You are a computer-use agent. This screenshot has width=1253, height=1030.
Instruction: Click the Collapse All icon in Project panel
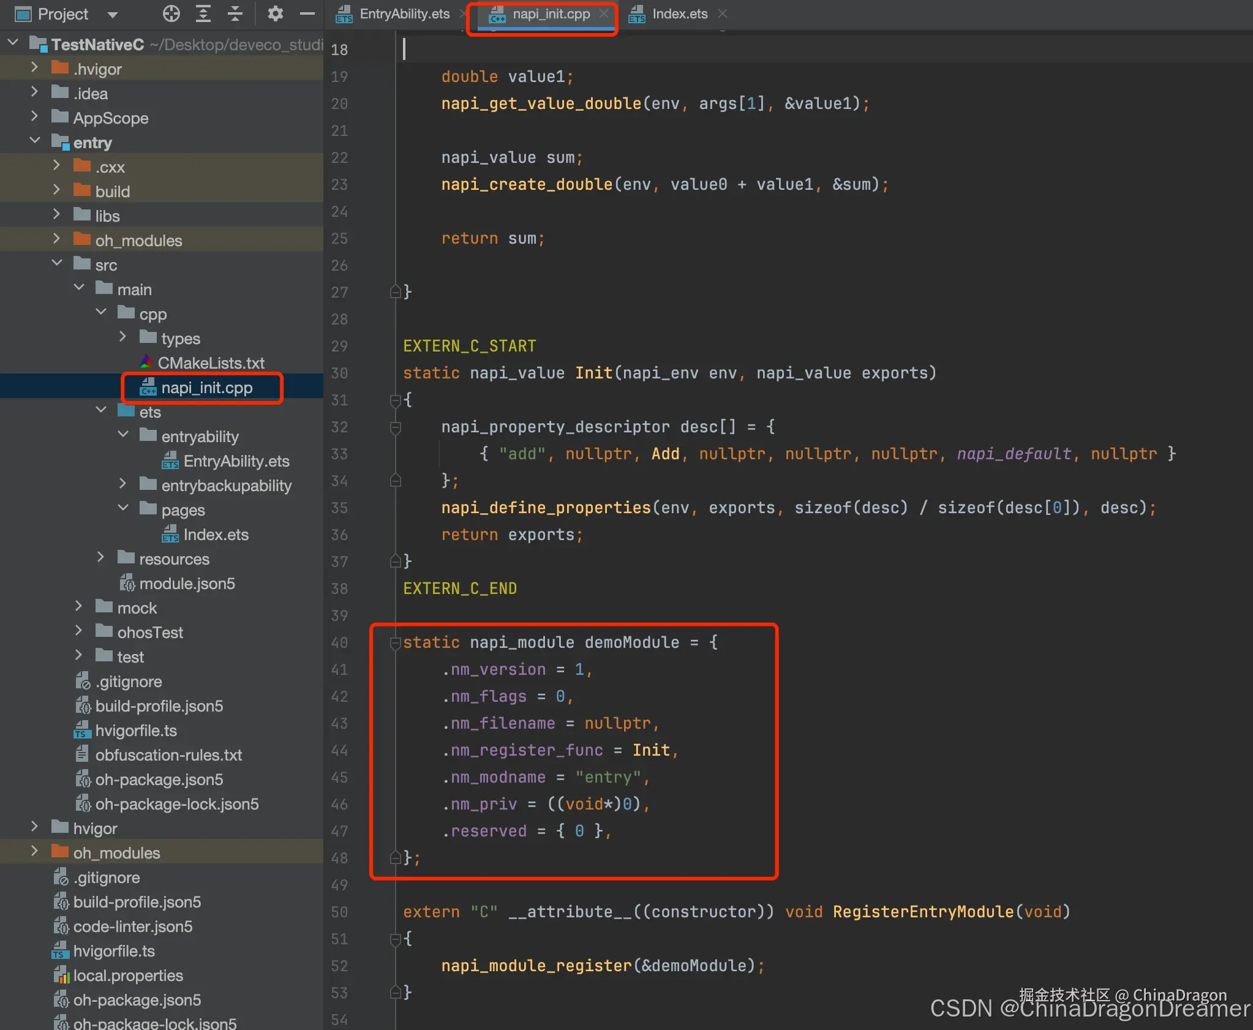(x=235, y=13)
